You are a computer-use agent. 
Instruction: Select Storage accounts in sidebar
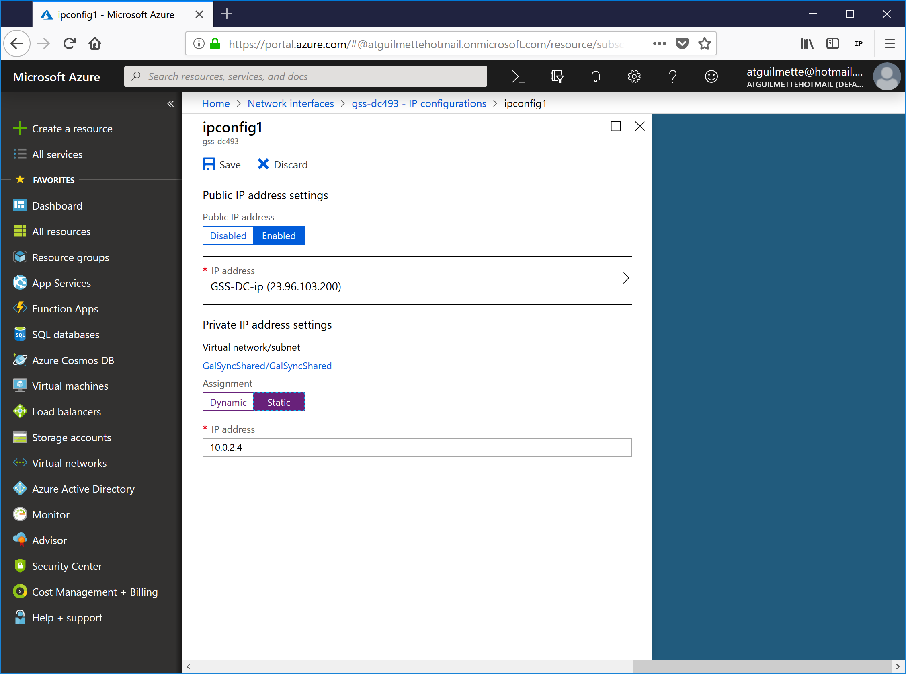point(72,438)
